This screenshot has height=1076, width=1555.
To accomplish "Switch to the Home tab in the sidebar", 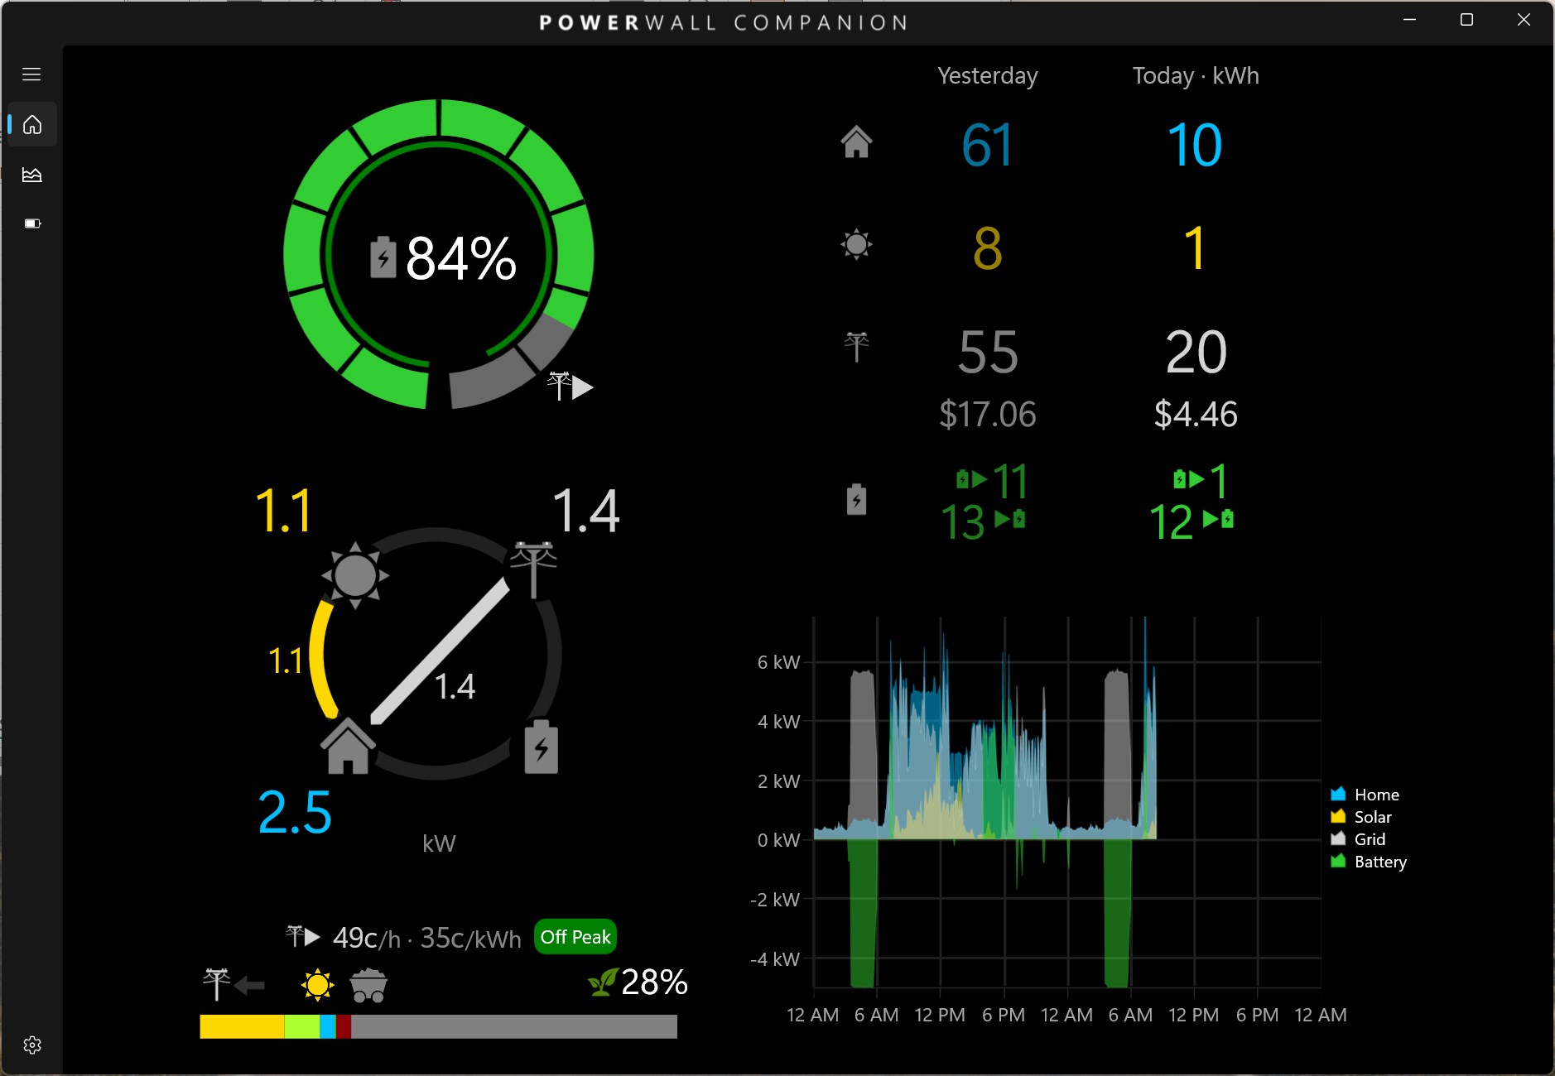I will [x=31, y=124].
